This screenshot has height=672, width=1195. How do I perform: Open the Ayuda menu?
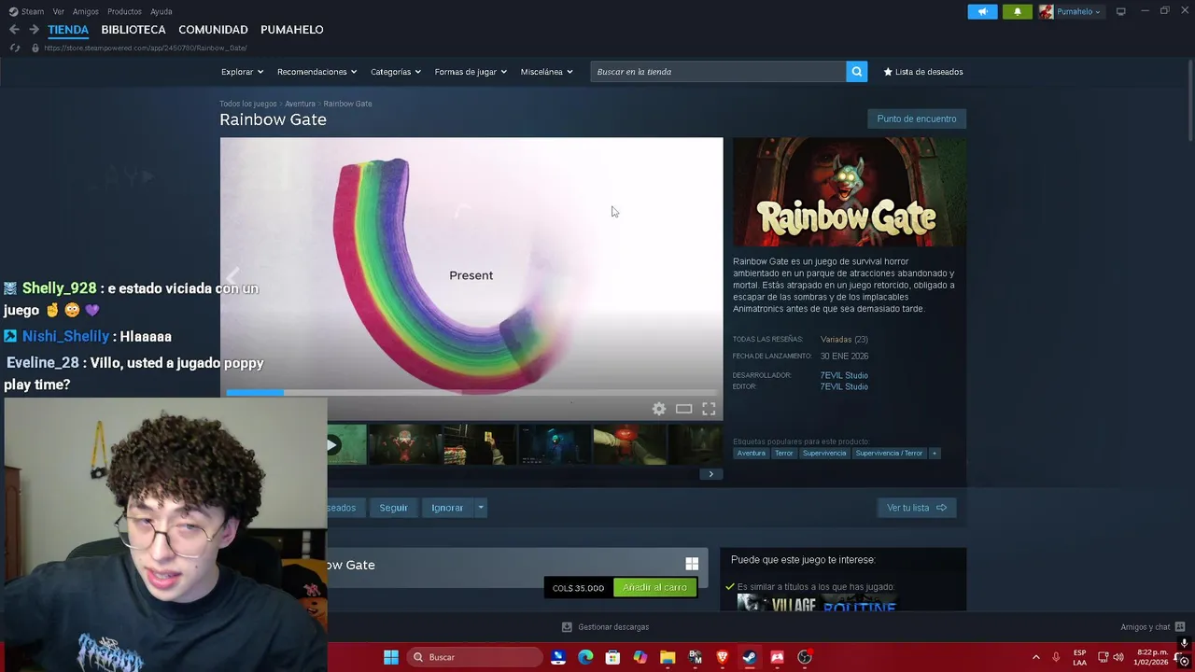tap(162, 11)
